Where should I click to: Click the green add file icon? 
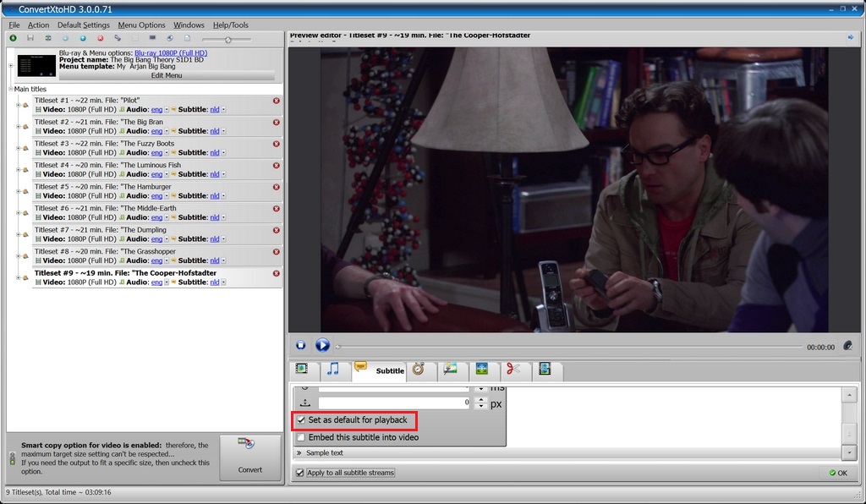pos(13,38)
